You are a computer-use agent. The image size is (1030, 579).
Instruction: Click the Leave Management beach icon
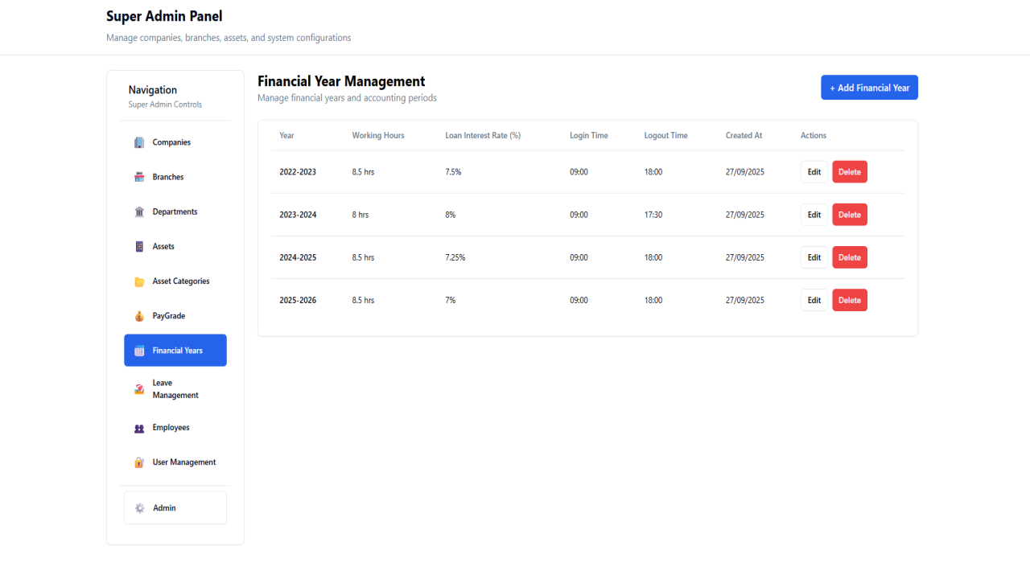pyautogui.click(x=139, y=389)
